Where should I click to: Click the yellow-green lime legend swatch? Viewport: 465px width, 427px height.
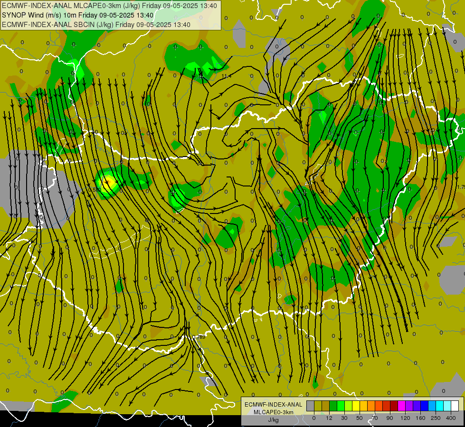(x=349, y=406)
